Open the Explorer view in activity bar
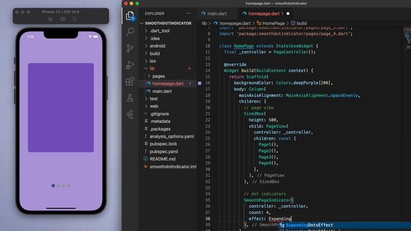The height and width of the screenshot is (231, 411). (130, 16)
